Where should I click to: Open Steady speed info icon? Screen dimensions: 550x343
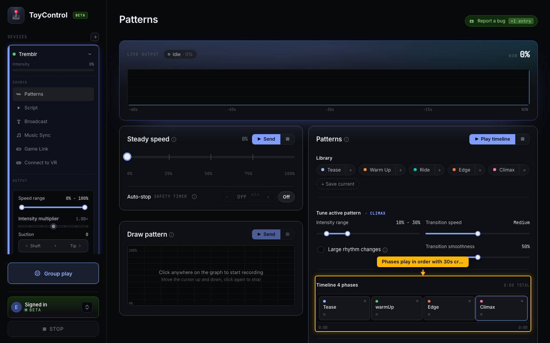point(174,139)
